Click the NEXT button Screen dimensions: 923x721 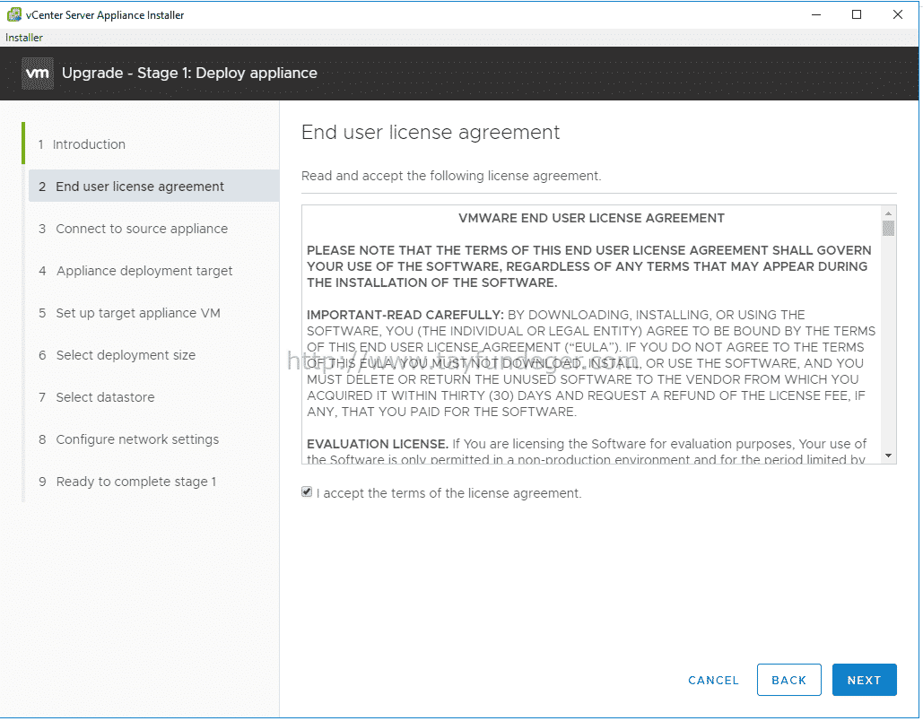tap(864, 680)
